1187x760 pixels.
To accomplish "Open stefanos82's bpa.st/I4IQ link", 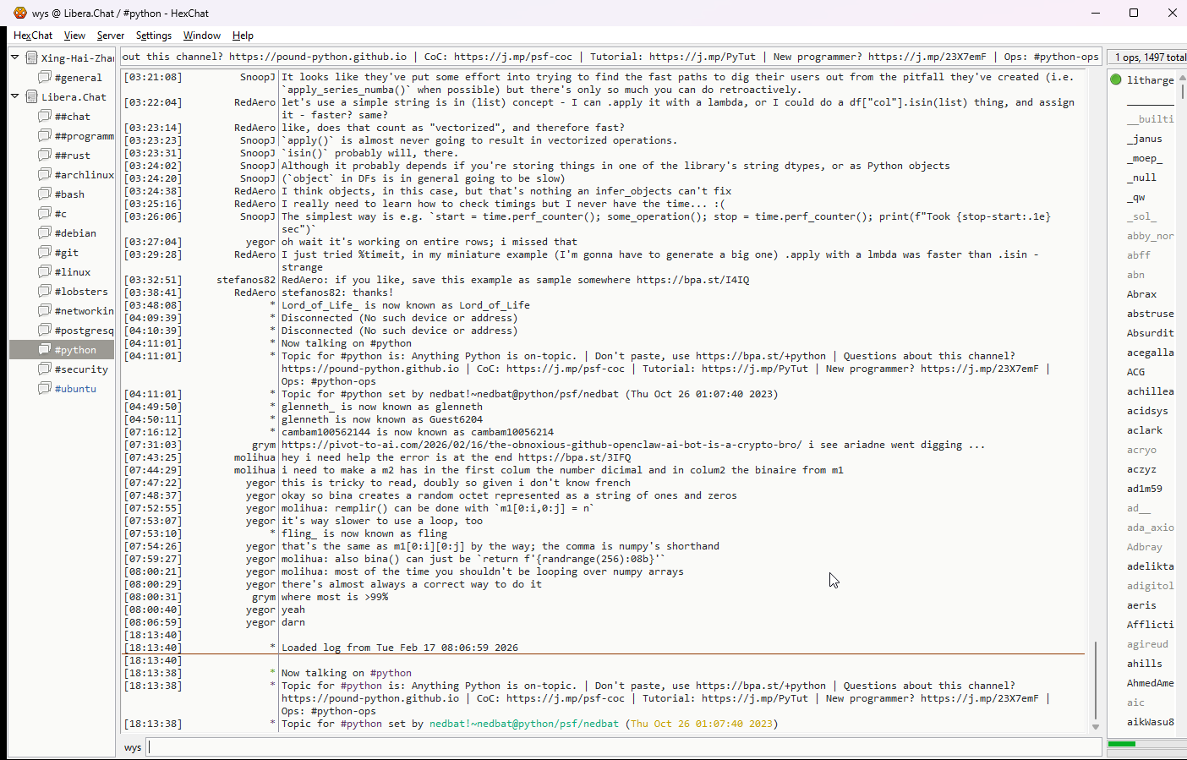I will point(693,280).
